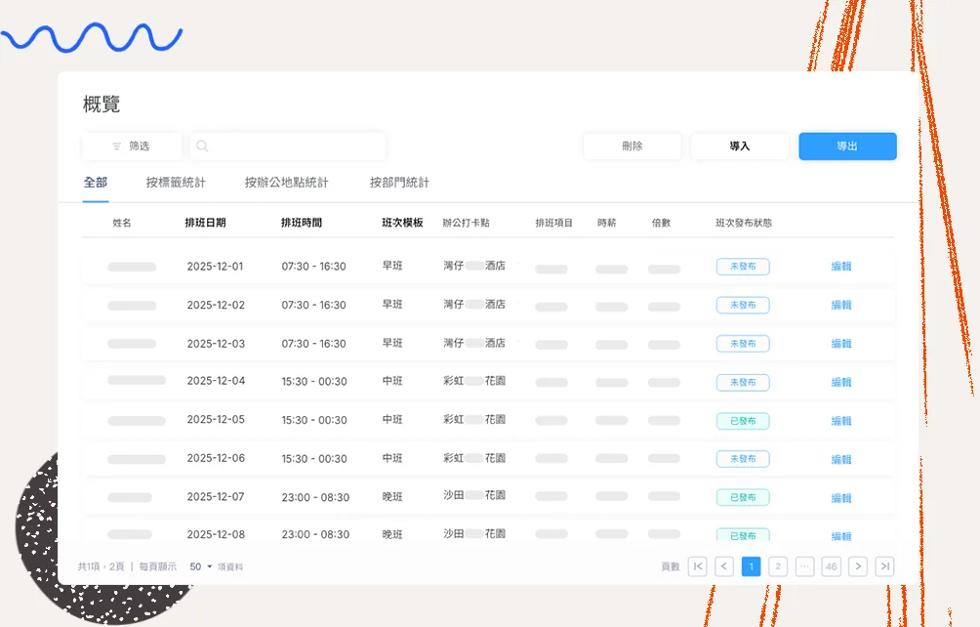This screenshot has height=627, width=980.
Task: Click the search magnifier icon
Action: (x=202, y=146)
